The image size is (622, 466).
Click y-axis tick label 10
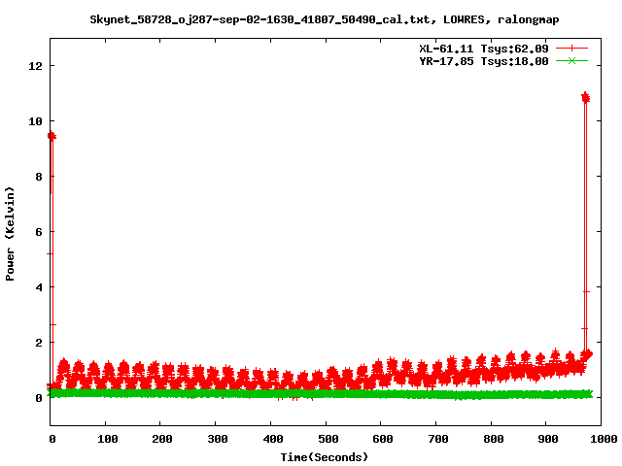pyautogui.click(x=35, y=121)
